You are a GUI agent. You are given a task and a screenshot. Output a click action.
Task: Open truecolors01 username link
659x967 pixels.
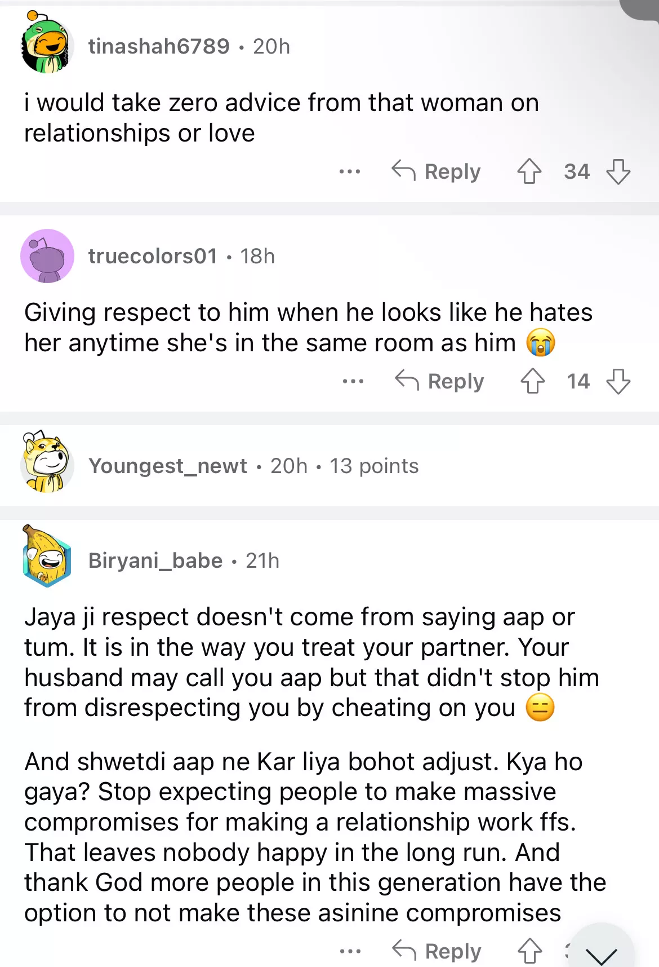(x=153, y=256)
